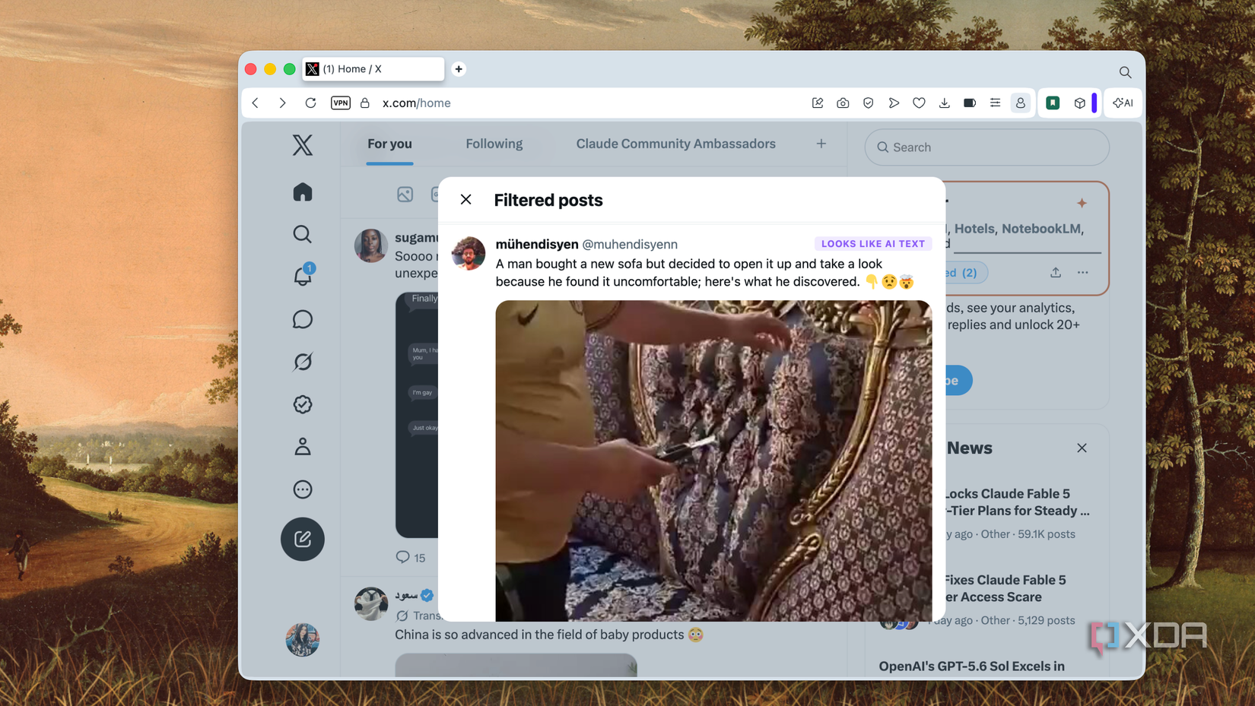Click tab search magnifier top right

[x=1125, y=72]
